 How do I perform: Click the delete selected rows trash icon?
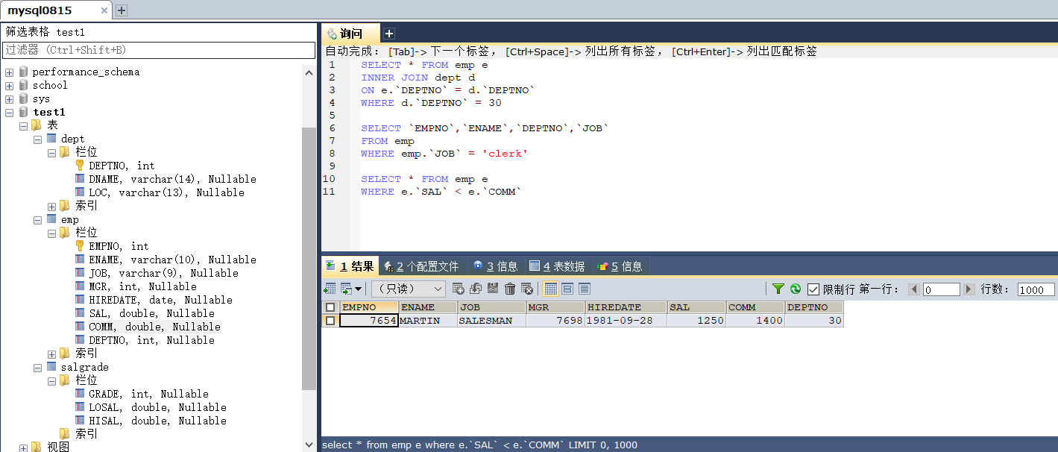[510, 289]
